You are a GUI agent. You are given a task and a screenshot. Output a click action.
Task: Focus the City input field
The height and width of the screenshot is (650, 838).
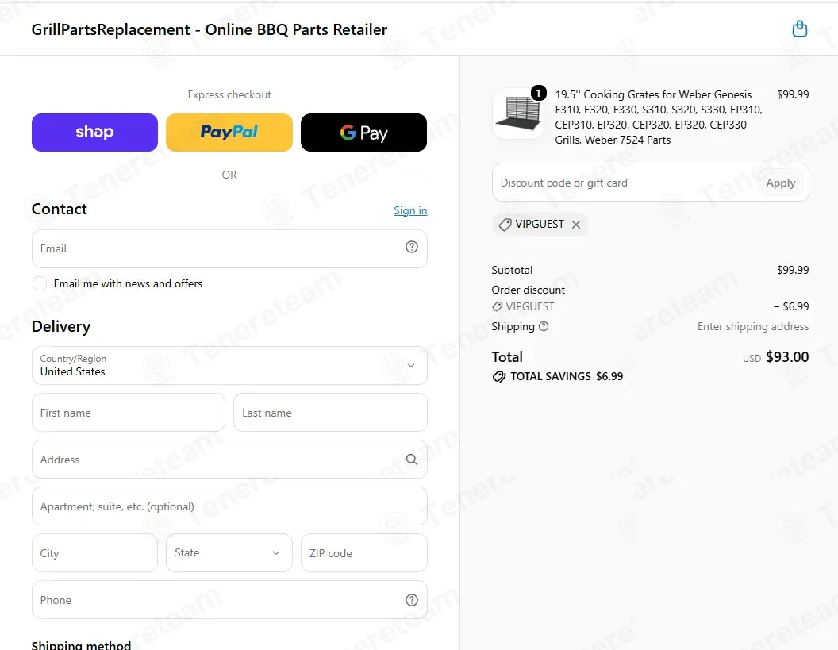[x=94, y=552]
